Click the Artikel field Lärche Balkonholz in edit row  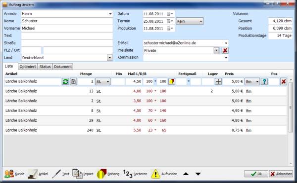tap(33, 81)
